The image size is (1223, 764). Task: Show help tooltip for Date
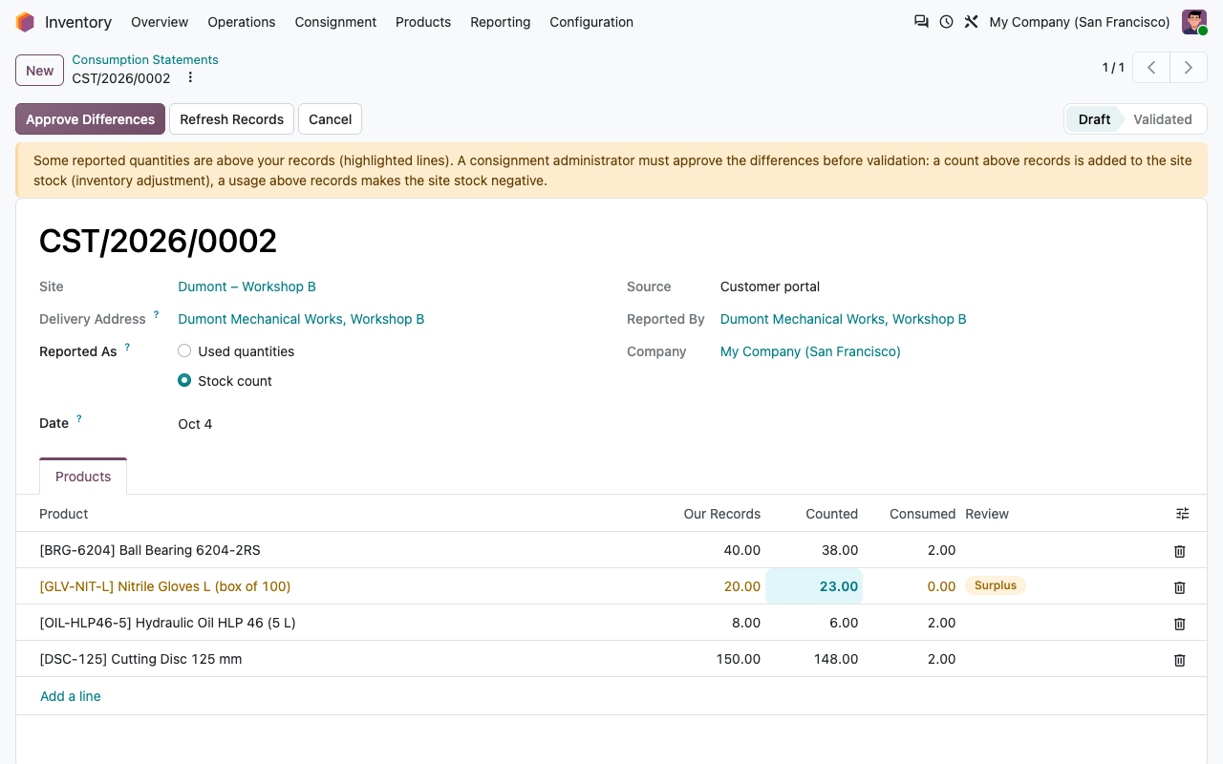coord(79,418)
